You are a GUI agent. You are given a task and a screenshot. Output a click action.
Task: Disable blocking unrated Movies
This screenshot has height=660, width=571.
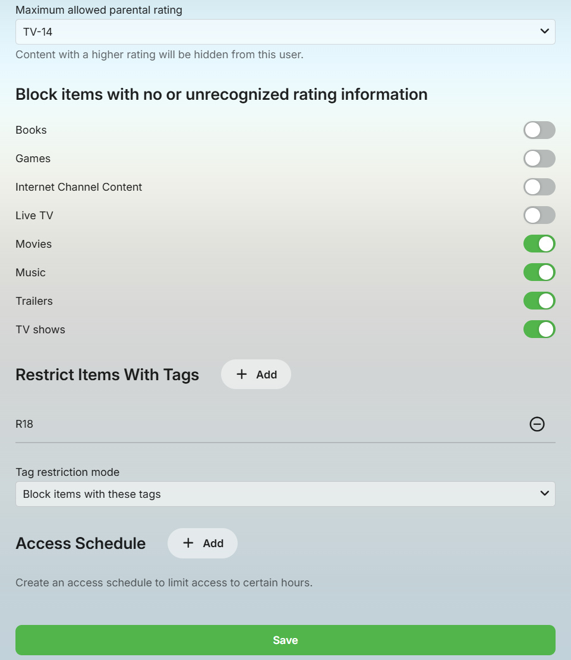pyautogui.click(x=539, y=244)
